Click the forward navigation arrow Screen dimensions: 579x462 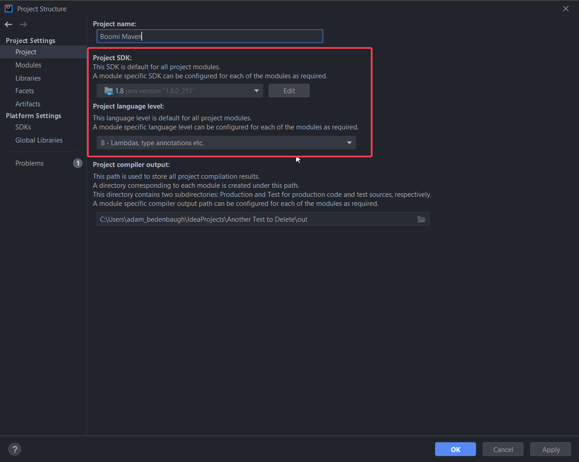23,24
